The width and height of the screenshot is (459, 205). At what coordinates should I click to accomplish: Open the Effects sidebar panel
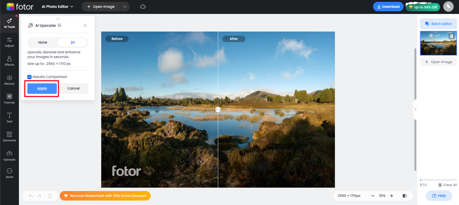pyautogui.click(x=9, y=61)
